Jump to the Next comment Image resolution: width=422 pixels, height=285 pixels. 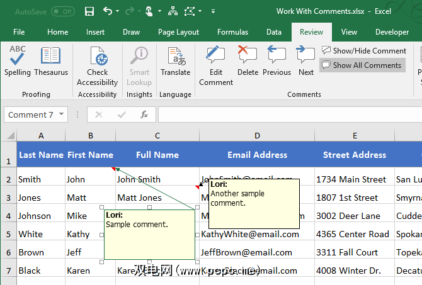pyautogui.click(x=306, y=62)
